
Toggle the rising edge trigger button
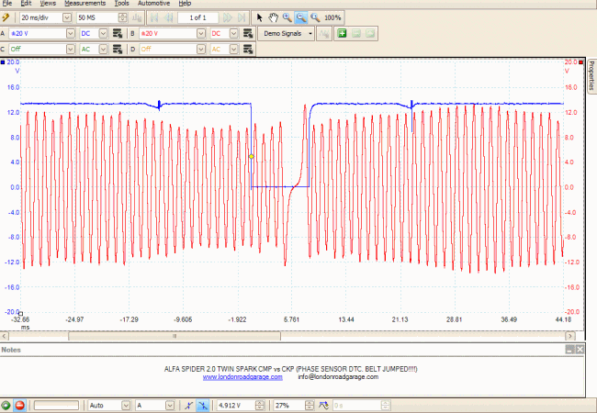pyautogui.click(x=186, y=405)
